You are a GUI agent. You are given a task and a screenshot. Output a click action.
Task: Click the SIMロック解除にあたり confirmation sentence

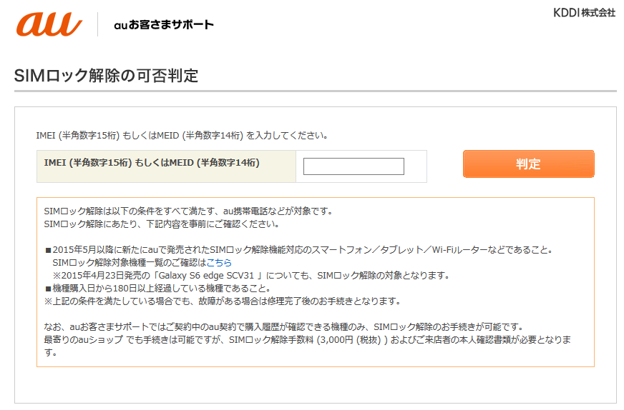tap(162, 224)
